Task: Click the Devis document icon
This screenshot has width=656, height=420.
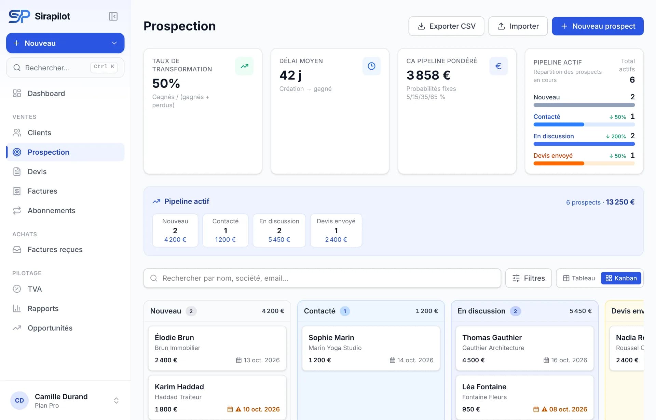Action: coord(17,171)
